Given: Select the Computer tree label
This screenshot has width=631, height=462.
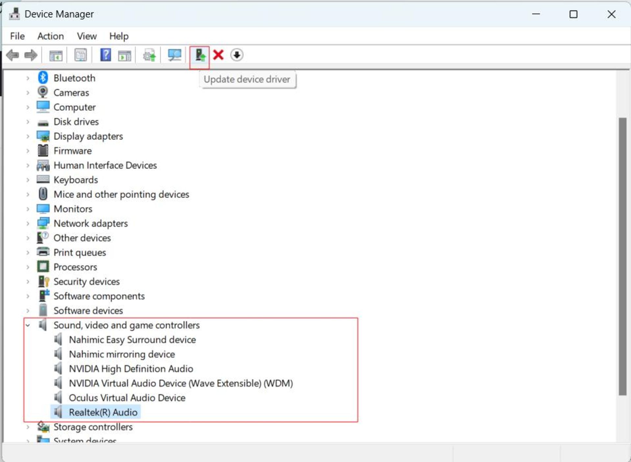Looking at the screenshot, I should (x=75, y=107).
